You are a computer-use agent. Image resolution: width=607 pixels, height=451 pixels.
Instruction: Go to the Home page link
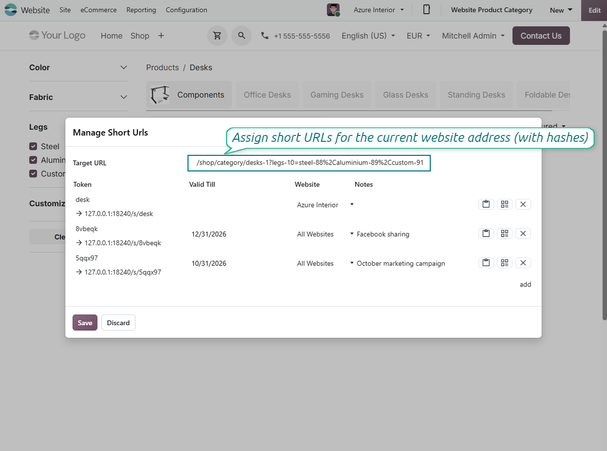pyautogui.click(x=112, y=35)
